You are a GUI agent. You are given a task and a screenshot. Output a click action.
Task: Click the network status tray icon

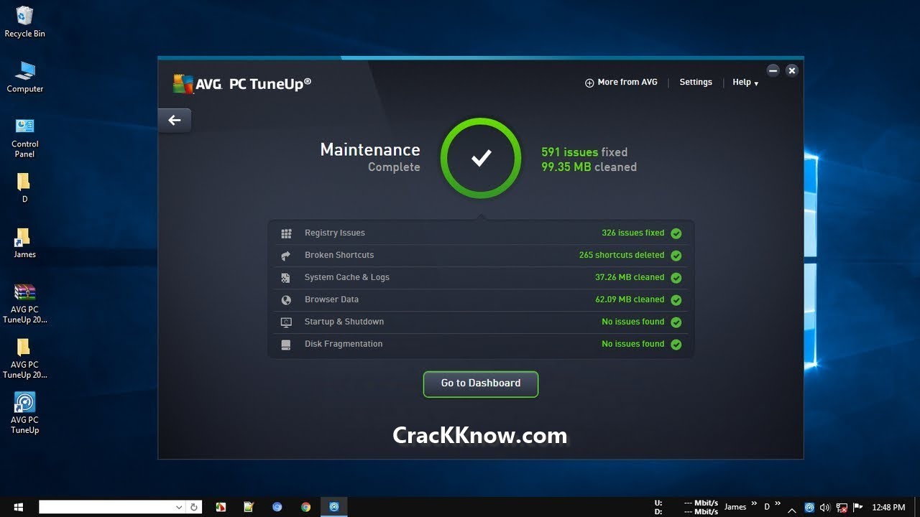(x=840, y=507)
